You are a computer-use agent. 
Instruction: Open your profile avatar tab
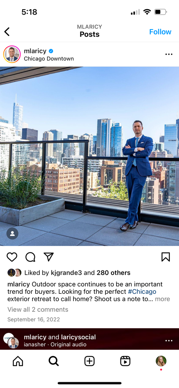[x=161, y=361]
